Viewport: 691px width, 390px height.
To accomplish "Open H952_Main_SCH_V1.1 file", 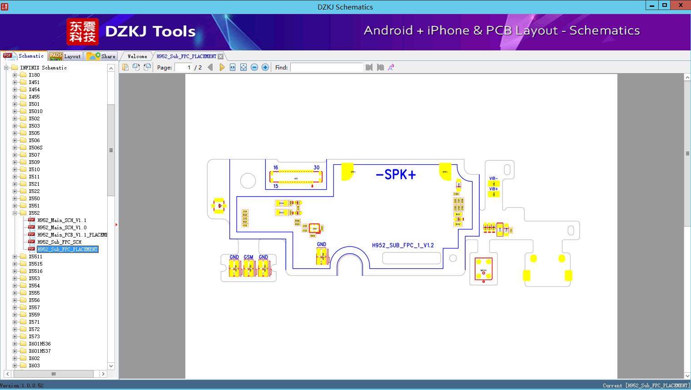I will pos(62,220).
